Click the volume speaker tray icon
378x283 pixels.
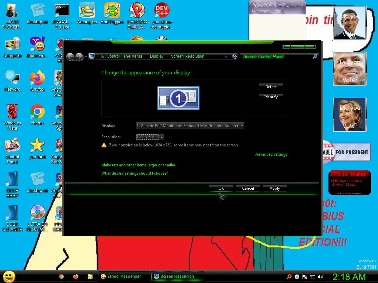(320, 277)
